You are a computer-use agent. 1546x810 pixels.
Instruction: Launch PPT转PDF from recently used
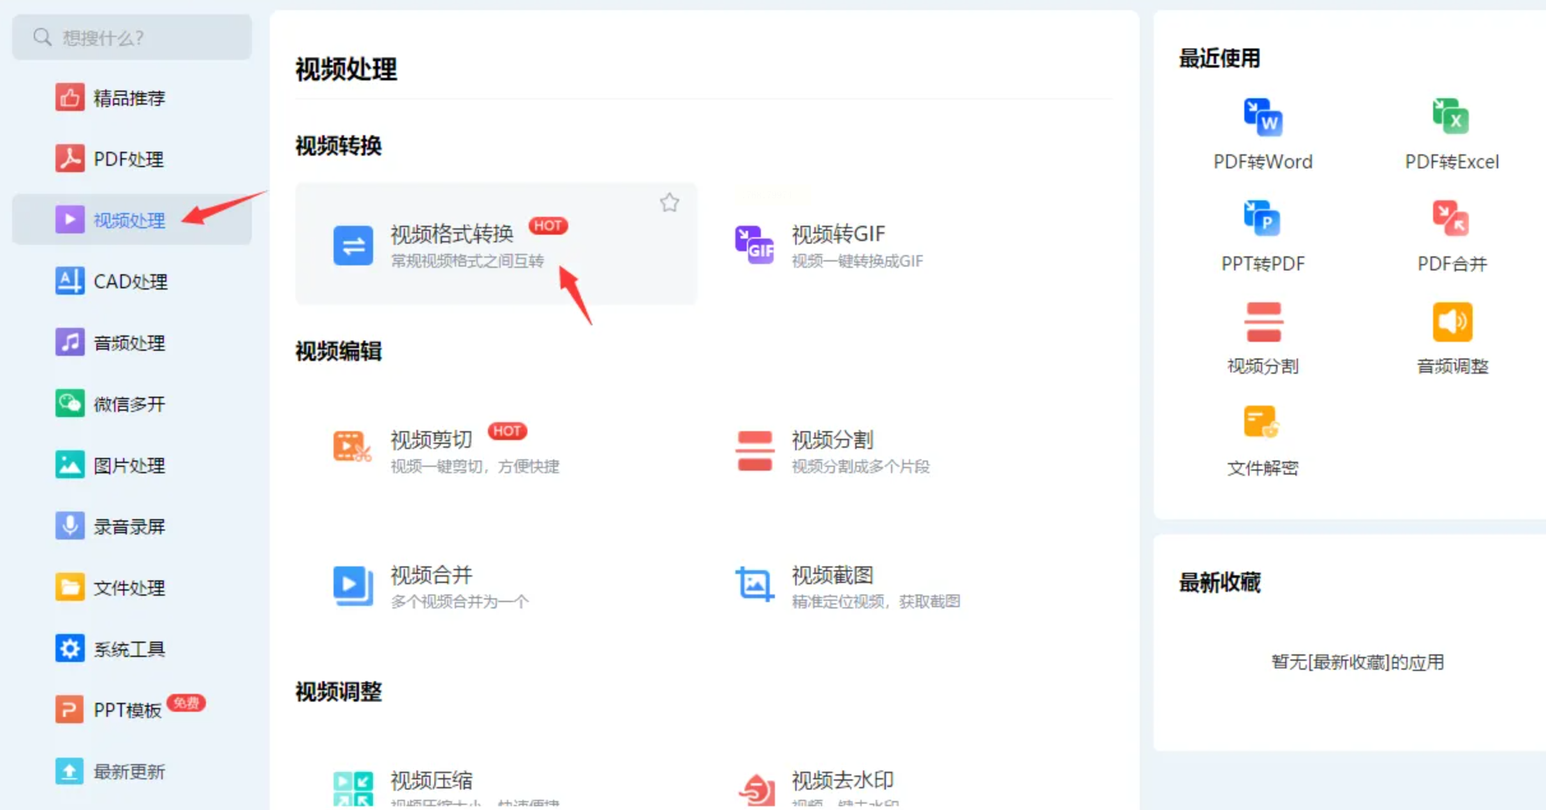(x=1262, y=219)
